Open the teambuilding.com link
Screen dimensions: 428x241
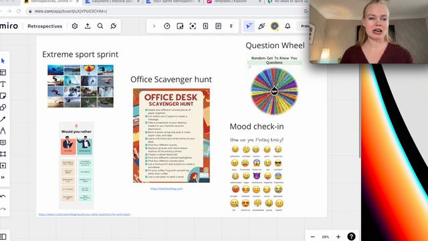pos(167,189)
